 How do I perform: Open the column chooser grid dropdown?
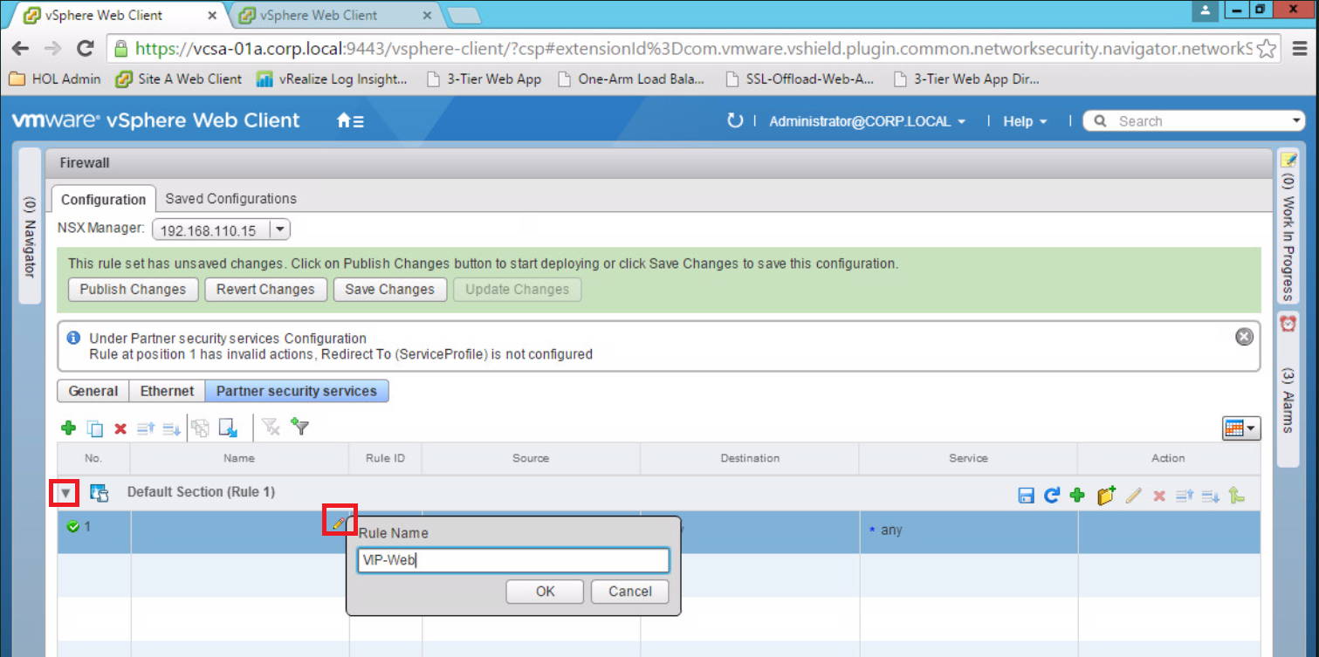(1241, 428)
